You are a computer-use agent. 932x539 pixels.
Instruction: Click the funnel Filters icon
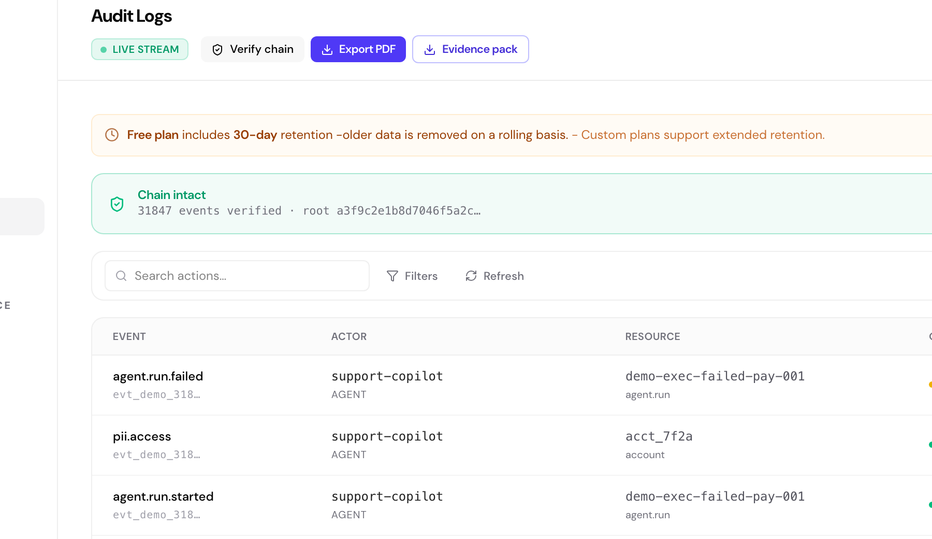tap(392, 276)
